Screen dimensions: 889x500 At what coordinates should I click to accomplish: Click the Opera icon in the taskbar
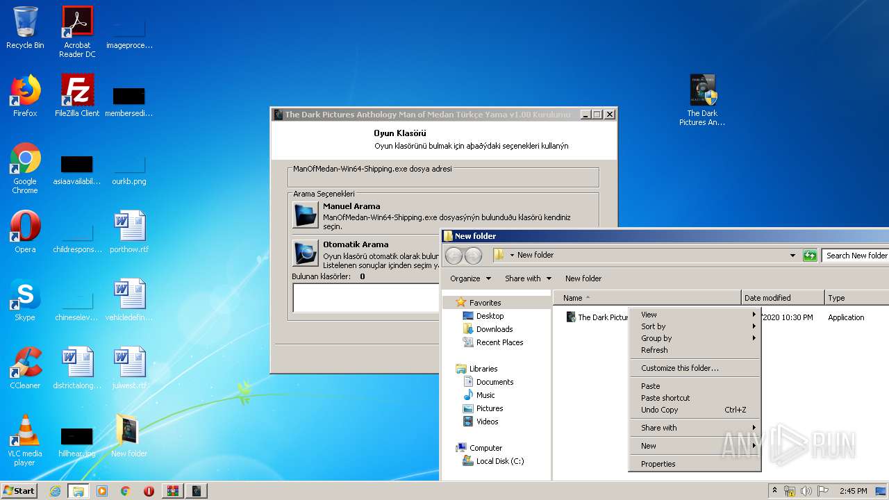pyautogui.click(x=149, y=491)
